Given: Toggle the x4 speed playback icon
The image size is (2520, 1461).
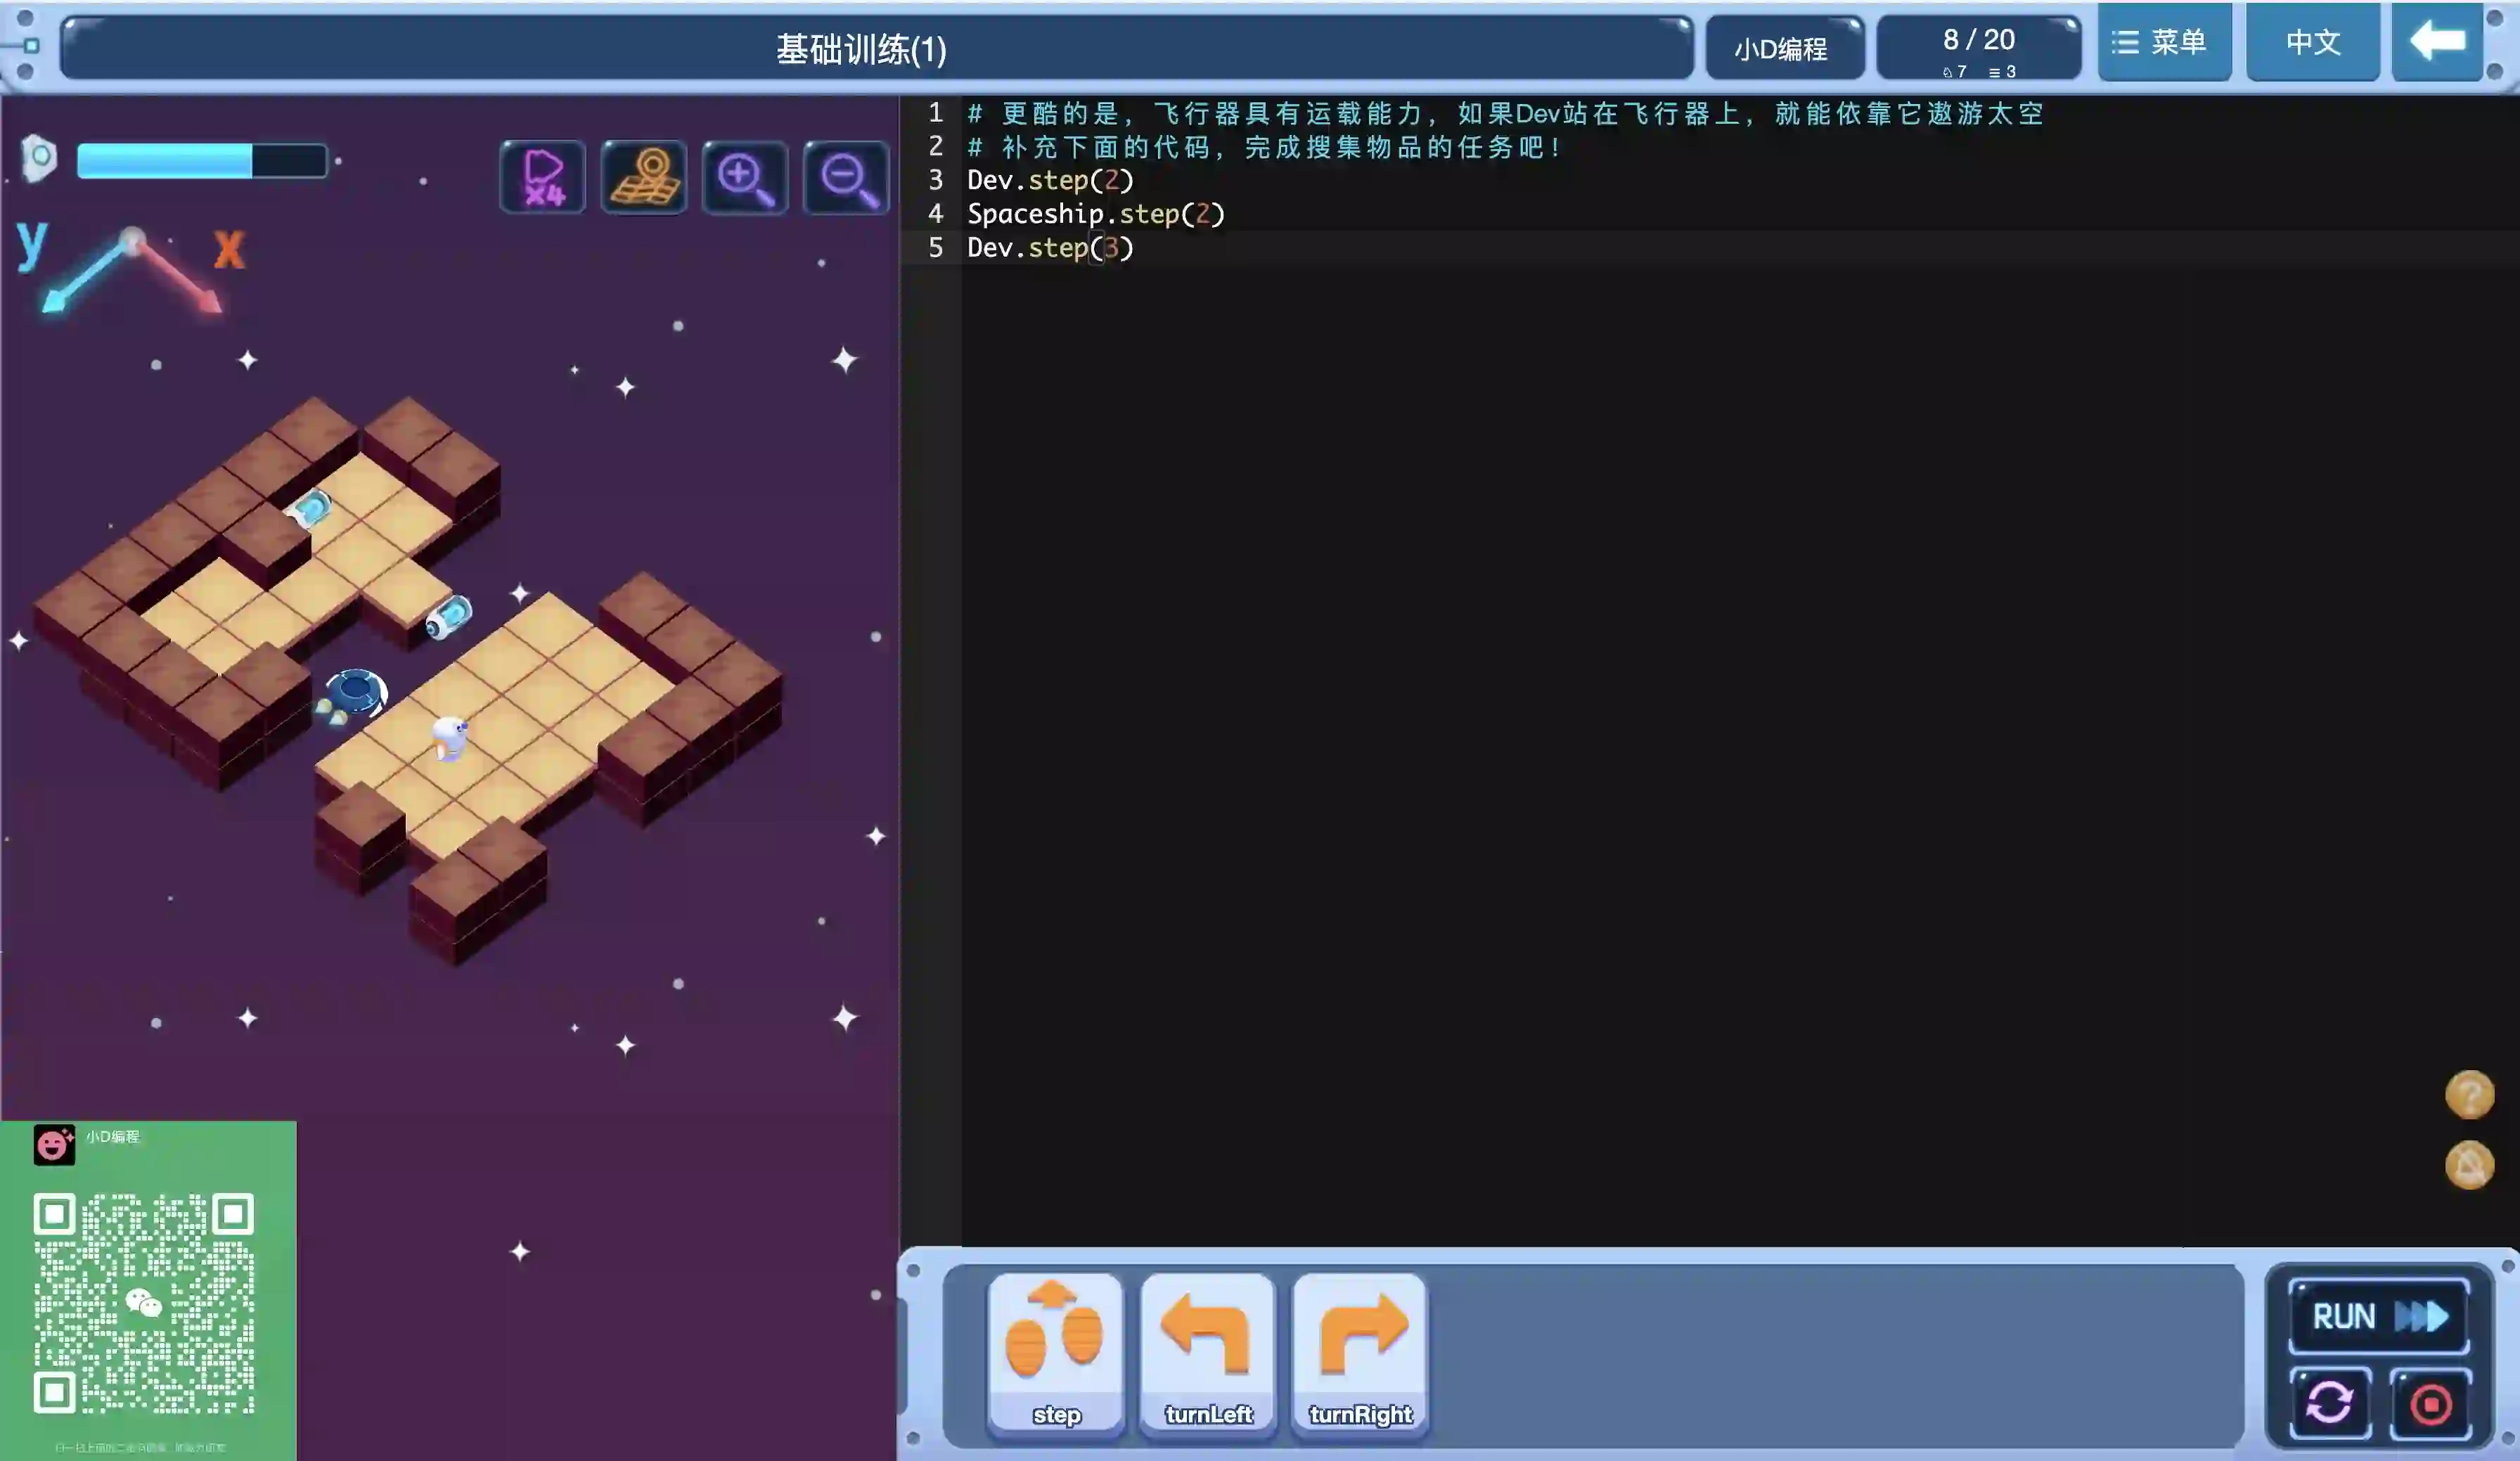Looking at the screenshot, I should pos(543,178).
